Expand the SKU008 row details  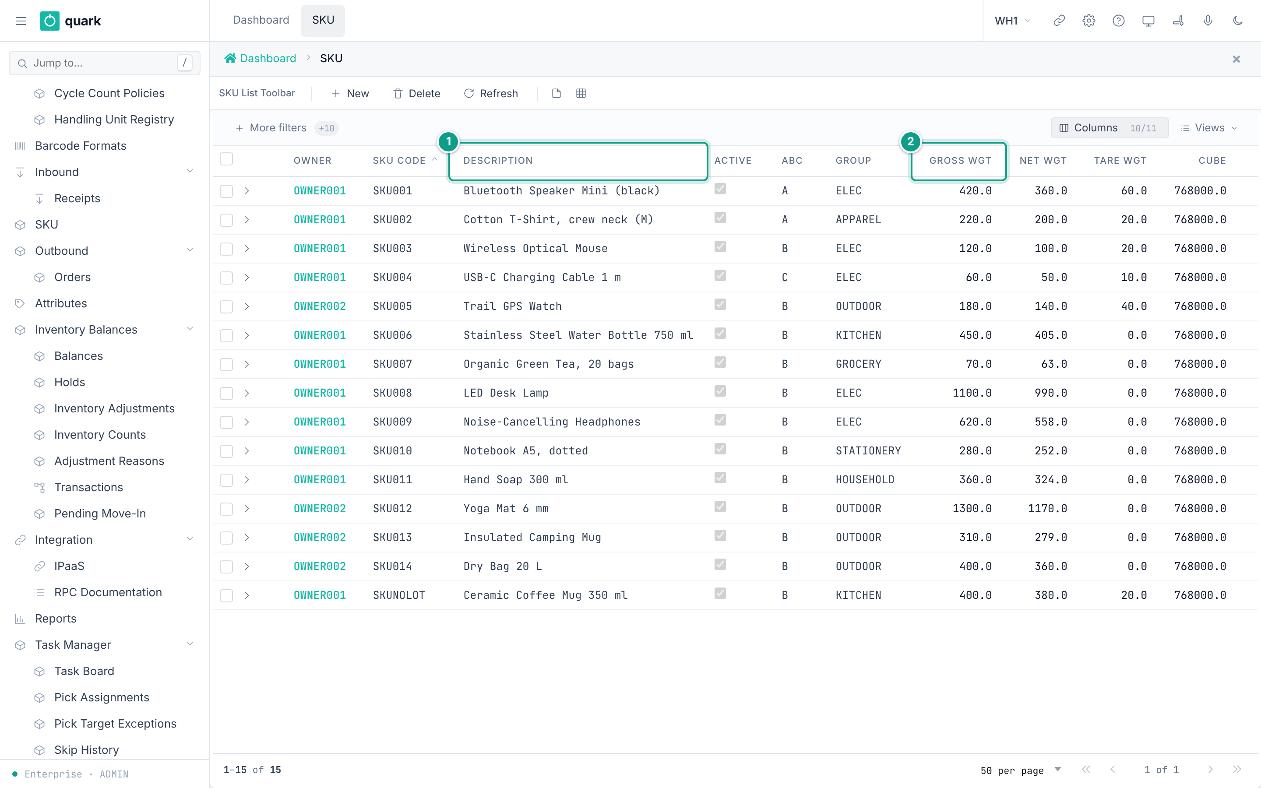click(x=247, y=393)
